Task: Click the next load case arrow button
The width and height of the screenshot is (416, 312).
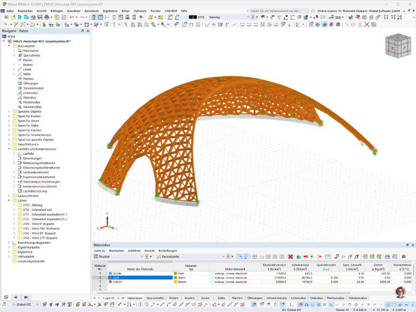Action: [257, 17]
